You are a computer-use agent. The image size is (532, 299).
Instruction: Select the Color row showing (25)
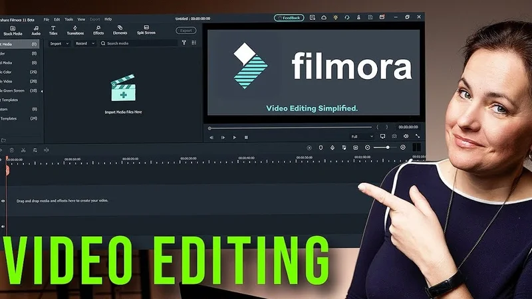(19, 72)
